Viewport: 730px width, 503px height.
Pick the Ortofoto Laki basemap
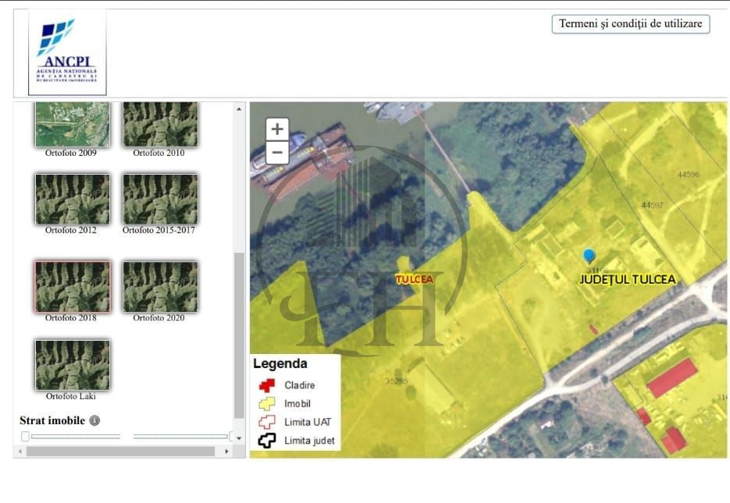(72, 364)
